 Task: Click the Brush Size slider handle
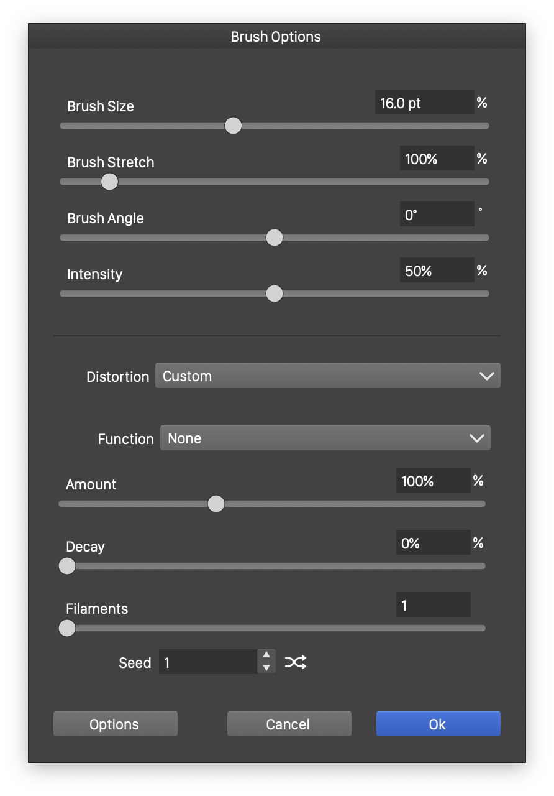pyautogui.click(x=233, y=126)
